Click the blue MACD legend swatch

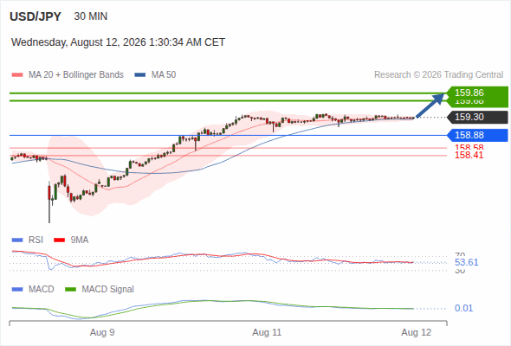pos(17,290)
